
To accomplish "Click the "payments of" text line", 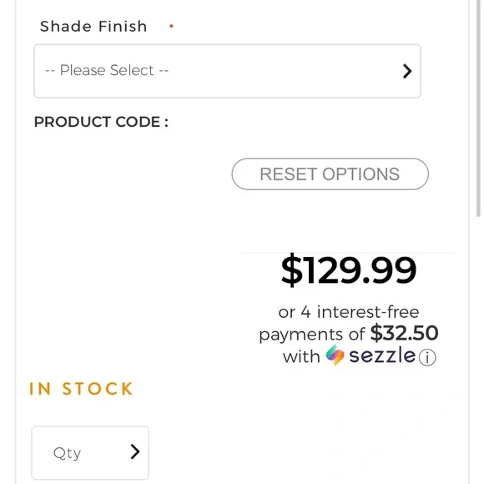I will (x=312, y=335).
